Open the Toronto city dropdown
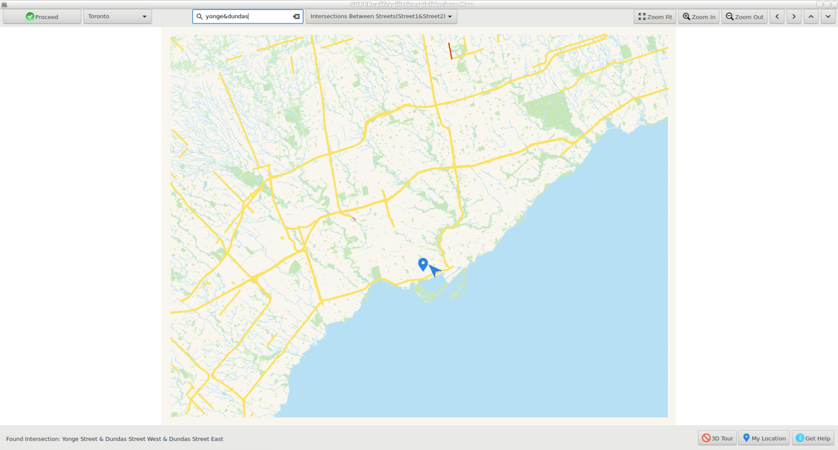 point(117,16)
